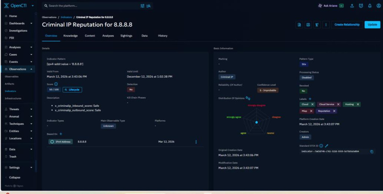Remove the Reputation label
Screen dimensions: 383x194
pyautogui.click(x=334, y=111)
